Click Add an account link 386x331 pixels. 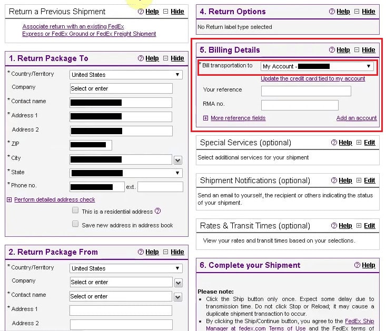click(x=357, y=118)
